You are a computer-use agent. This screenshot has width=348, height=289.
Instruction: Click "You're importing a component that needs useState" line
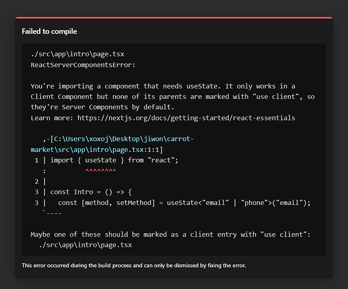(x=163, y=86)
